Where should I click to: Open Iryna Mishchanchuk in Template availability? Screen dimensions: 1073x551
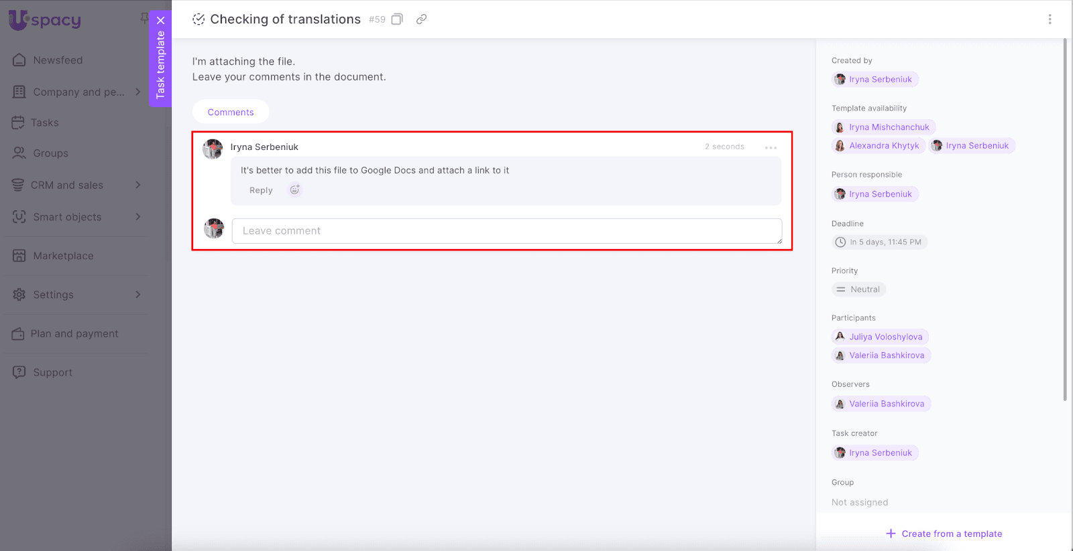[883, 127]
